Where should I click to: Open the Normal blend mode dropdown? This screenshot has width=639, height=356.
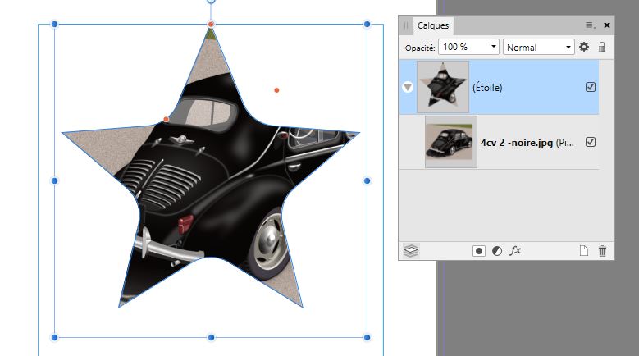click(539, 47)
